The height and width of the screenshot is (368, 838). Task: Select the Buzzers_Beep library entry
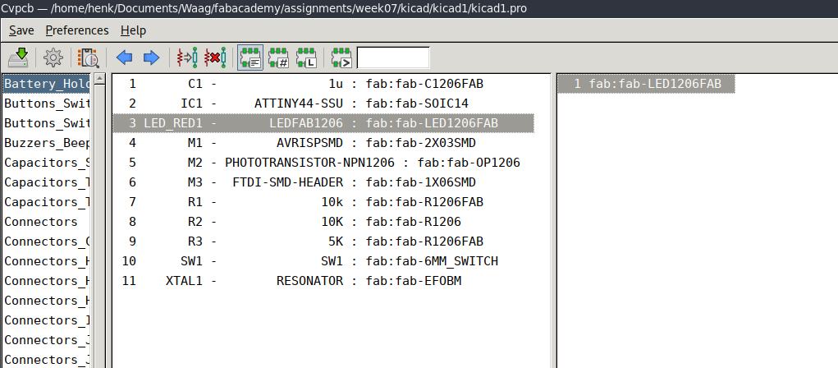click(47, 143)
